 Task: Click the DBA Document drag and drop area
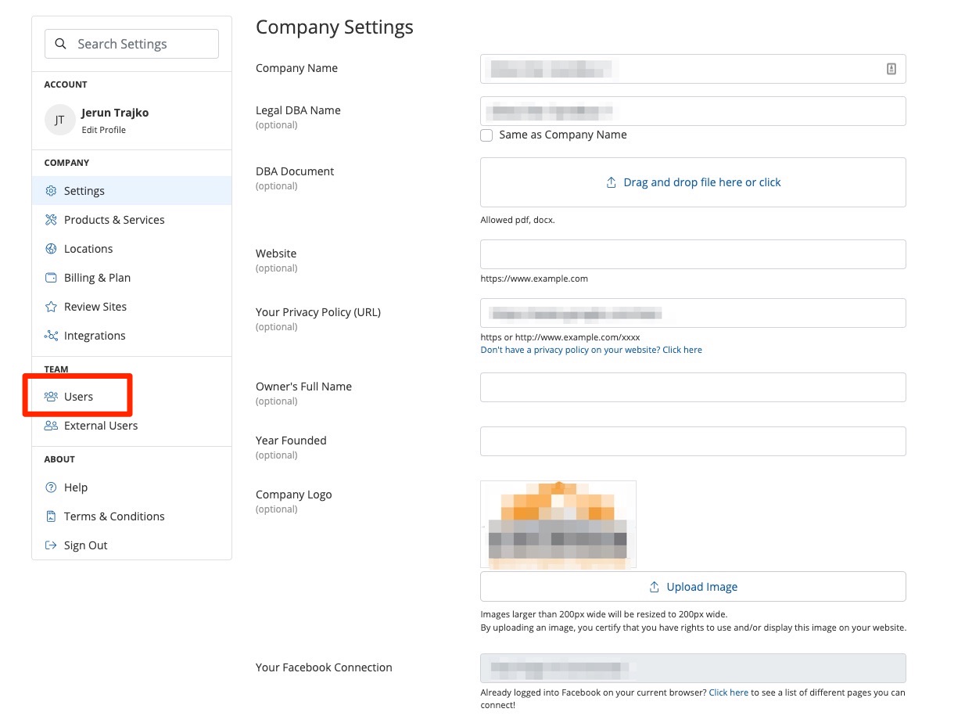(693, 182)
